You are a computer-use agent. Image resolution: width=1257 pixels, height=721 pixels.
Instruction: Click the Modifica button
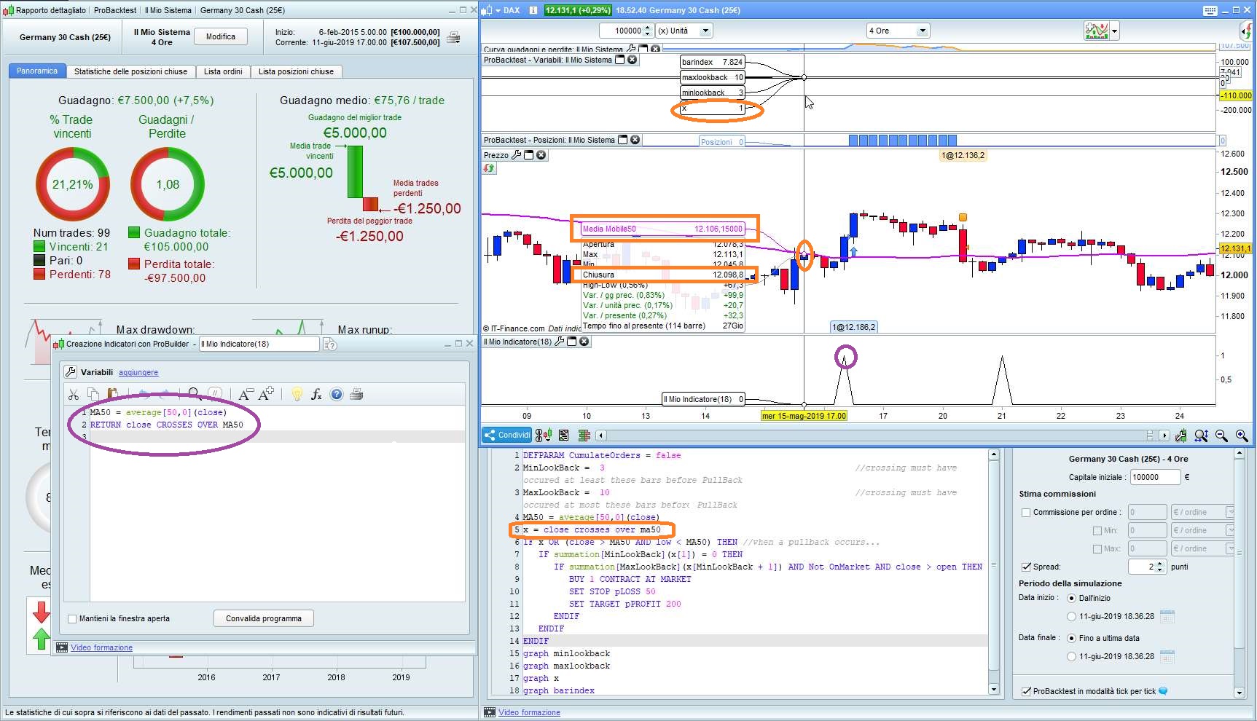[x=221, y=36]
